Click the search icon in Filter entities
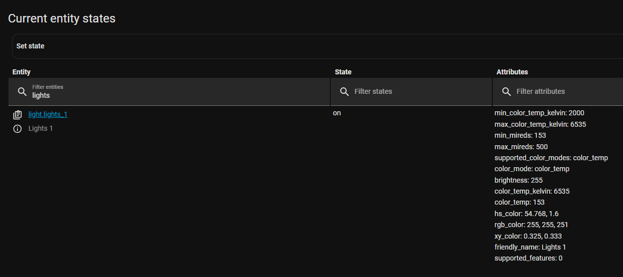Image resolution: width=623 pixels, height=277 pixels. pos(22,91)
